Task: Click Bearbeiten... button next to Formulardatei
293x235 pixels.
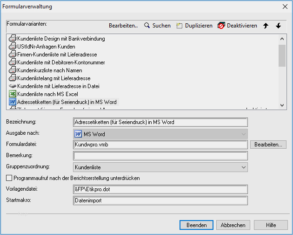Action: coord(268,145)
